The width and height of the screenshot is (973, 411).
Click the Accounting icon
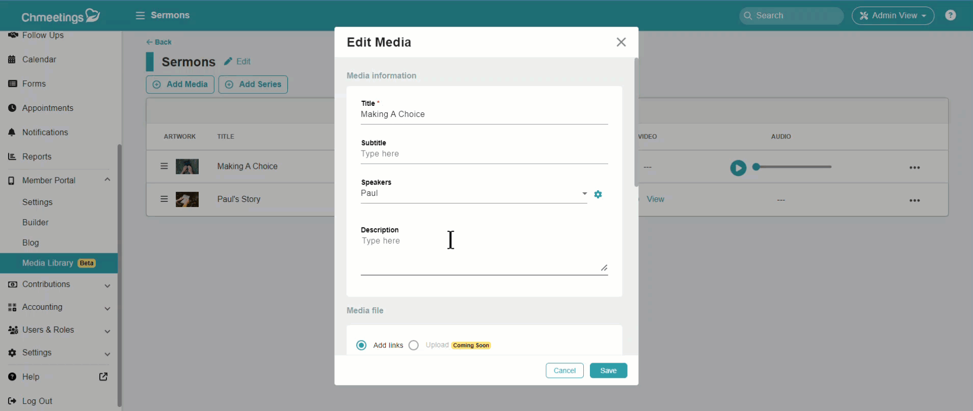[12, 307]
